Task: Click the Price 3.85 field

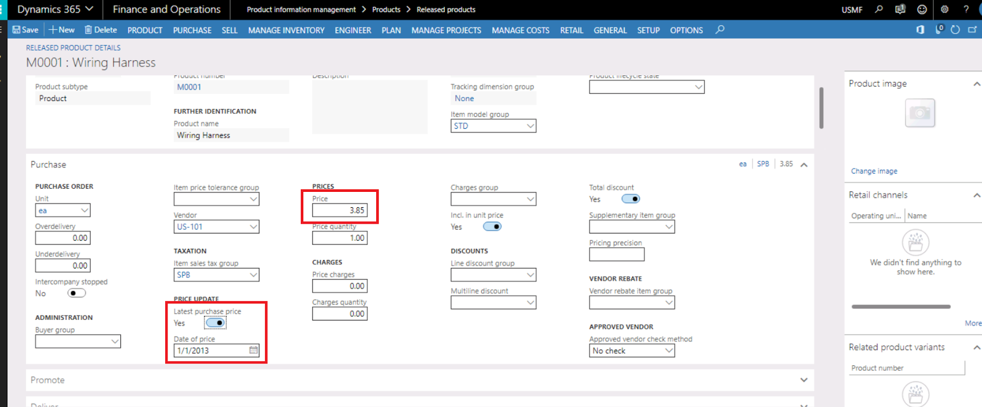Action: [339, 210]
